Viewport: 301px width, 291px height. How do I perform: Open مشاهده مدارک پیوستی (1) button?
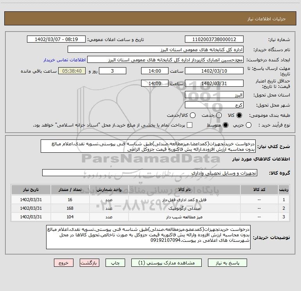pos(167,263)
